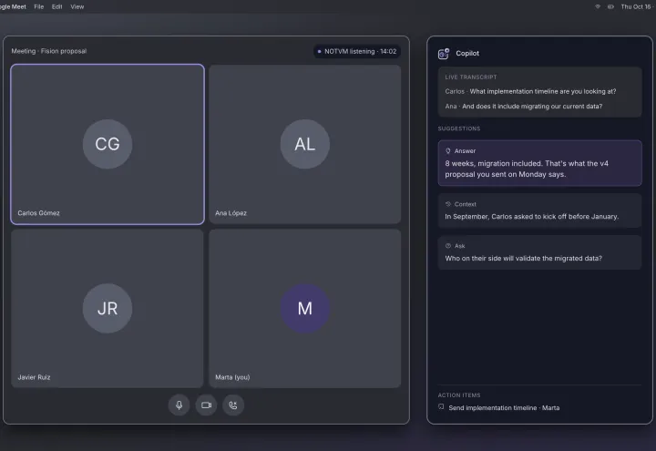This screenshot has height=451, width=656.
Task: Click the Ask question icon
Action: click(x=448, y=246)
